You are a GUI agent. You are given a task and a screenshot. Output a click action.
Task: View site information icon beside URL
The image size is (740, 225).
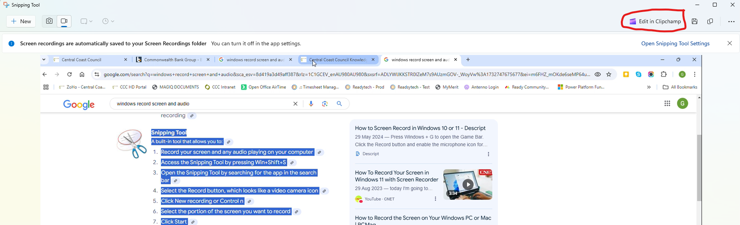coord(97,74)
